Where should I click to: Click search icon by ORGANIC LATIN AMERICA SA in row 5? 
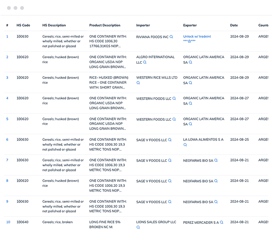[190, 124]
